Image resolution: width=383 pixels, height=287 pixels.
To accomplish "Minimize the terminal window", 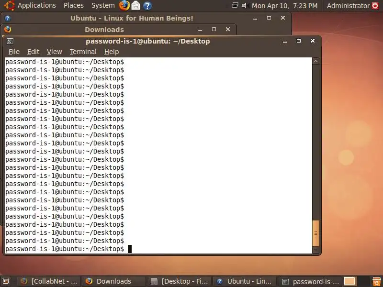I will point(285,41).
